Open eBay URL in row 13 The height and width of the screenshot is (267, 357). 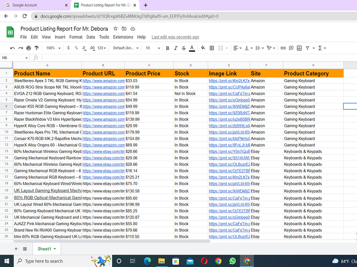coord(104,151)
